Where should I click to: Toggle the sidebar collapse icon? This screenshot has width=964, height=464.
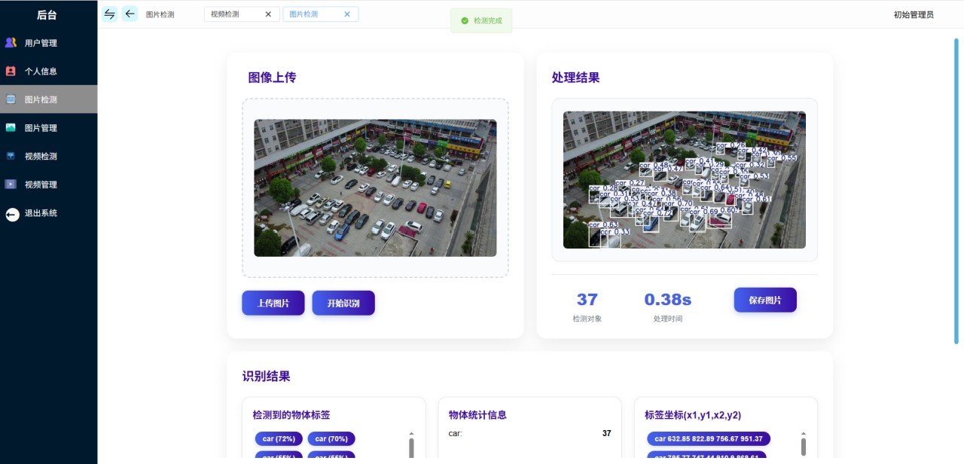pos(110,14)
